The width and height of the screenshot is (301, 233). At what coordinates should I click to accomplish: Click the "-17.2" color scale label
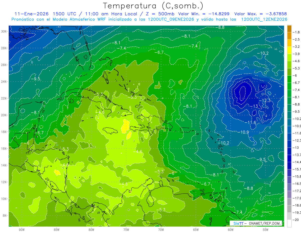pos(297,191)
